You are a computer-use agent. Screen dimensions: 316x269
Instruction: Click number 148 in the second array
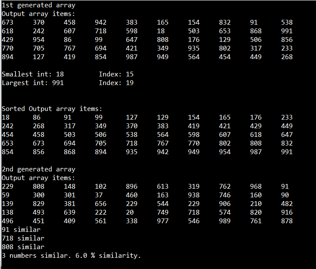pyautogui.click(x=69, y=187)
